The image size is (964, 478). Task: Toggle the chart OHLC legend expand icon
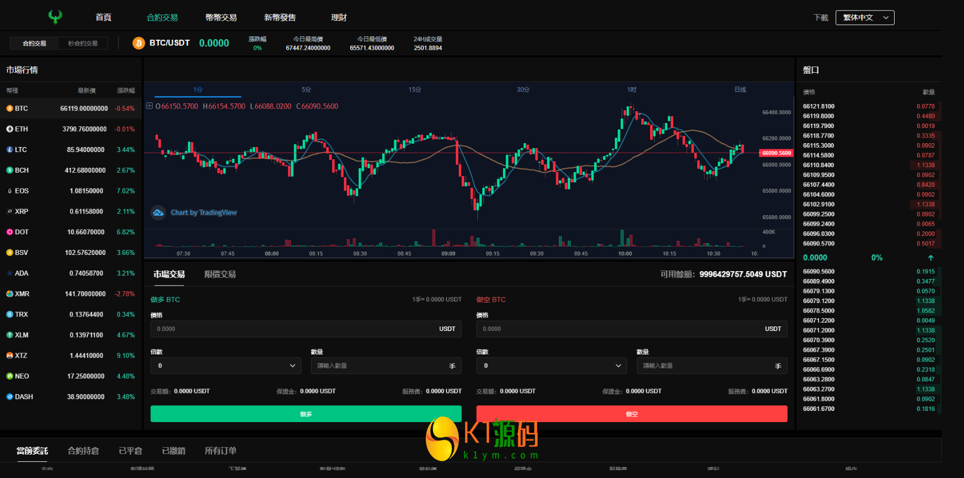pos(149,106)
